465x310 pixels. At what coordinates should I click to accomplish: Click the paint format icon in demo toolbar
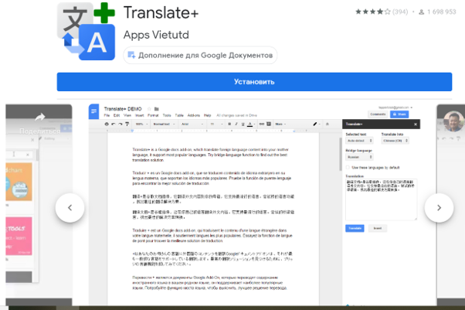click(127, 124)
